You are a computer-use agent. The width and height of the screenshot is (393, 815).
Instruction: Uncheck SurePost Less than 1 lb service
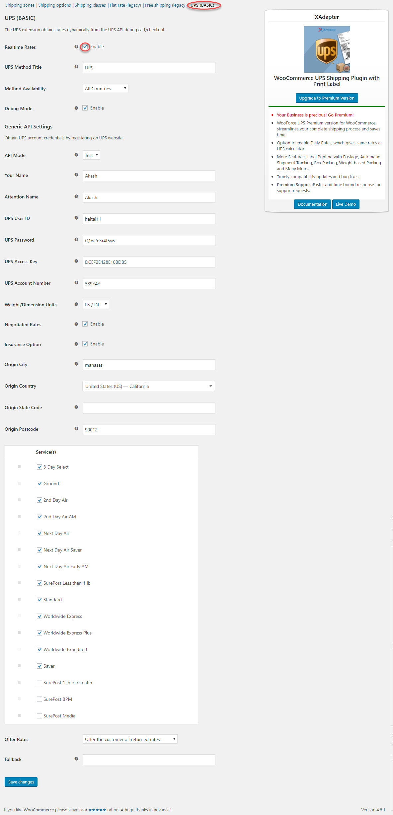pos(39,583)
